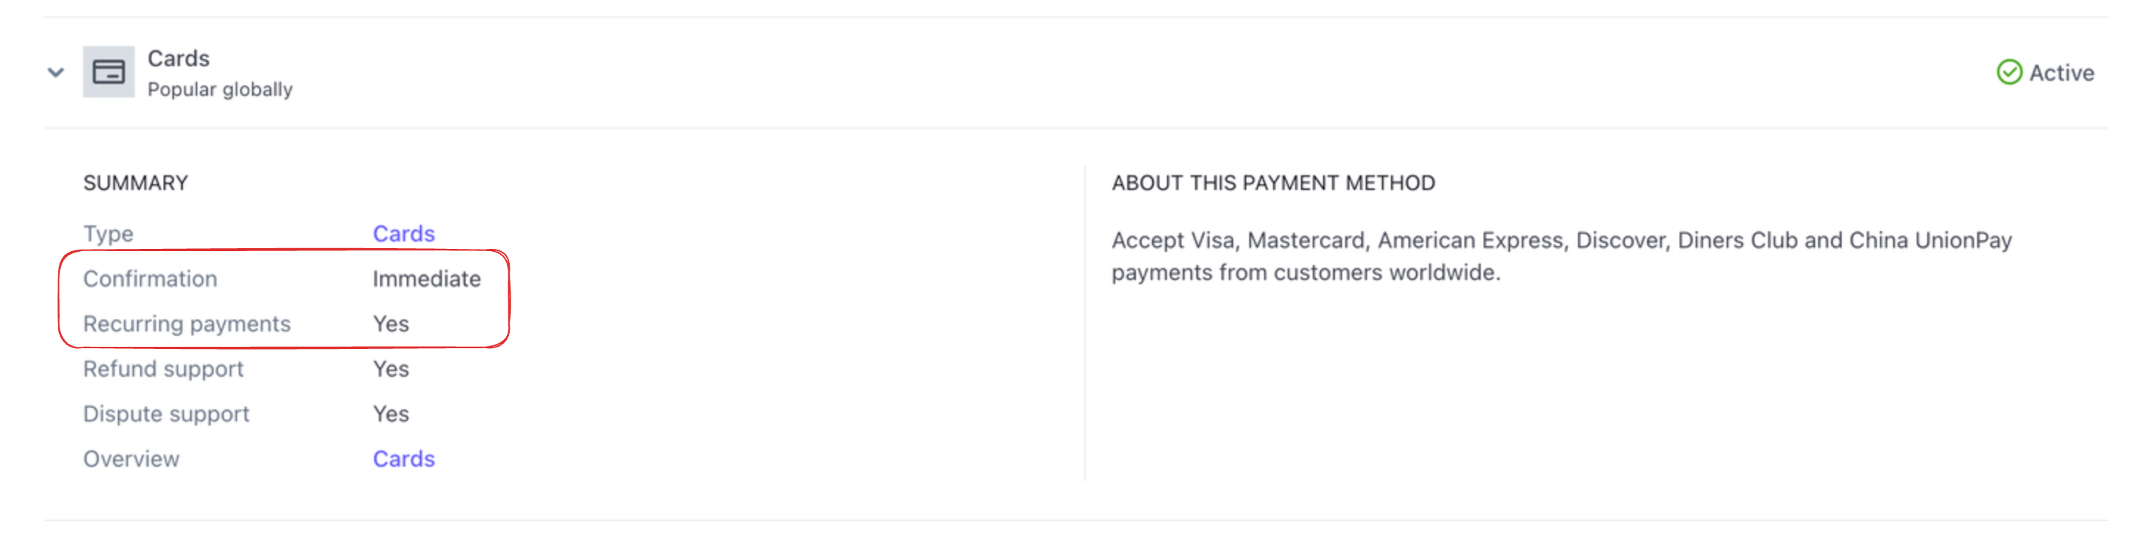This screenshot has height=536, width=2151.
Task: Click the Popular globally subtitle text
Action: (x=219, y=88)
